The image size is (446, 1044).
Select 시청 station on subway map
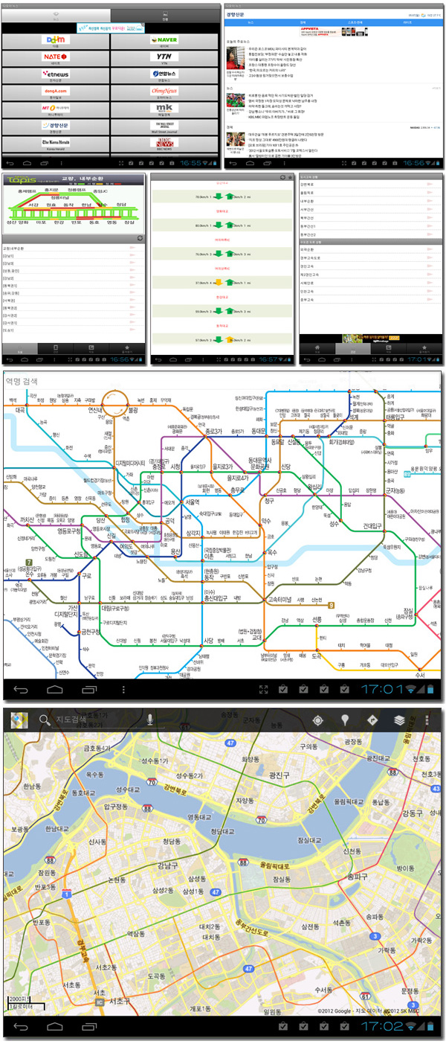tap(176, 467)
